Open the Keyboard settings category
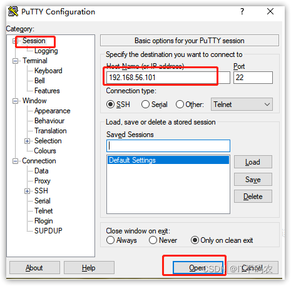 (48, 71)
